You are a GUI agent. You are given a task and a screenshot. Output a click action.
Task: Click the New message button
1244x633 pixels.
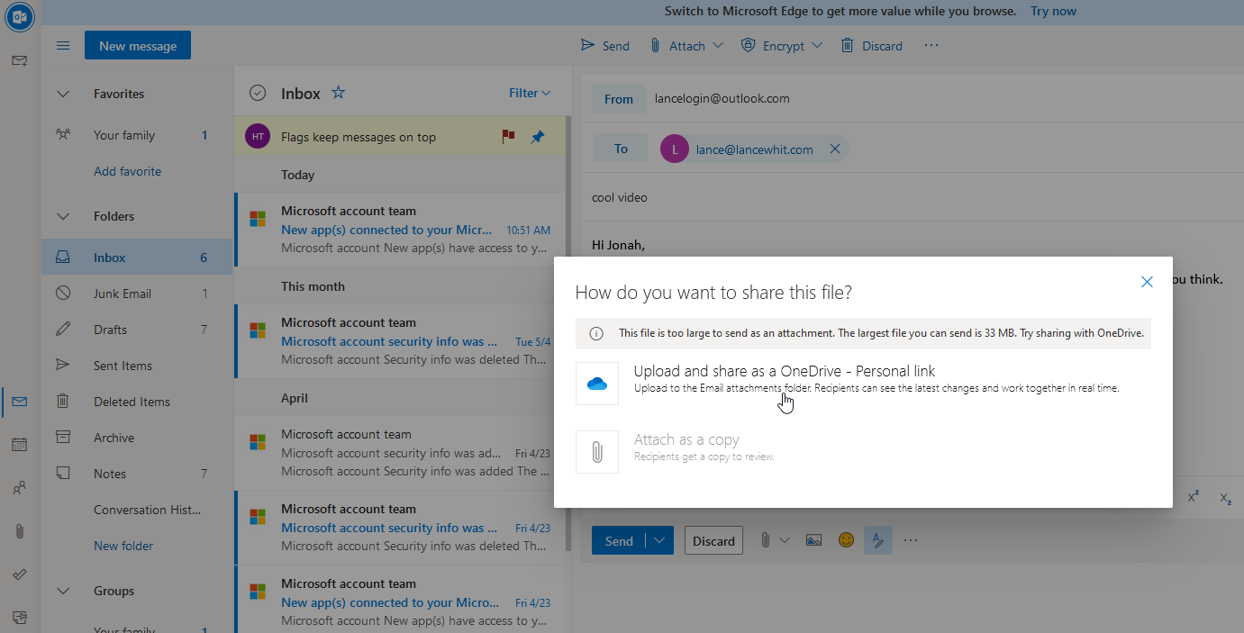click(x=138, y=46)
